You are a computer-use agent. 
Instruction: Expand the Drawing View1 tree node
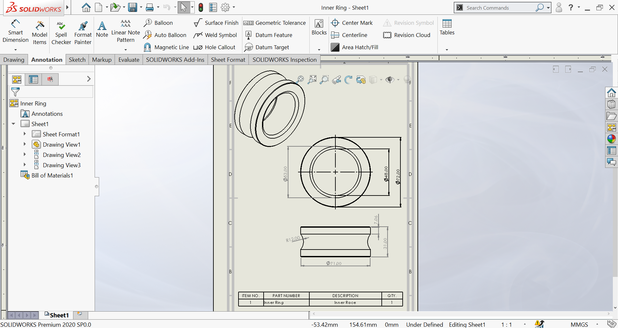point(24,144)
